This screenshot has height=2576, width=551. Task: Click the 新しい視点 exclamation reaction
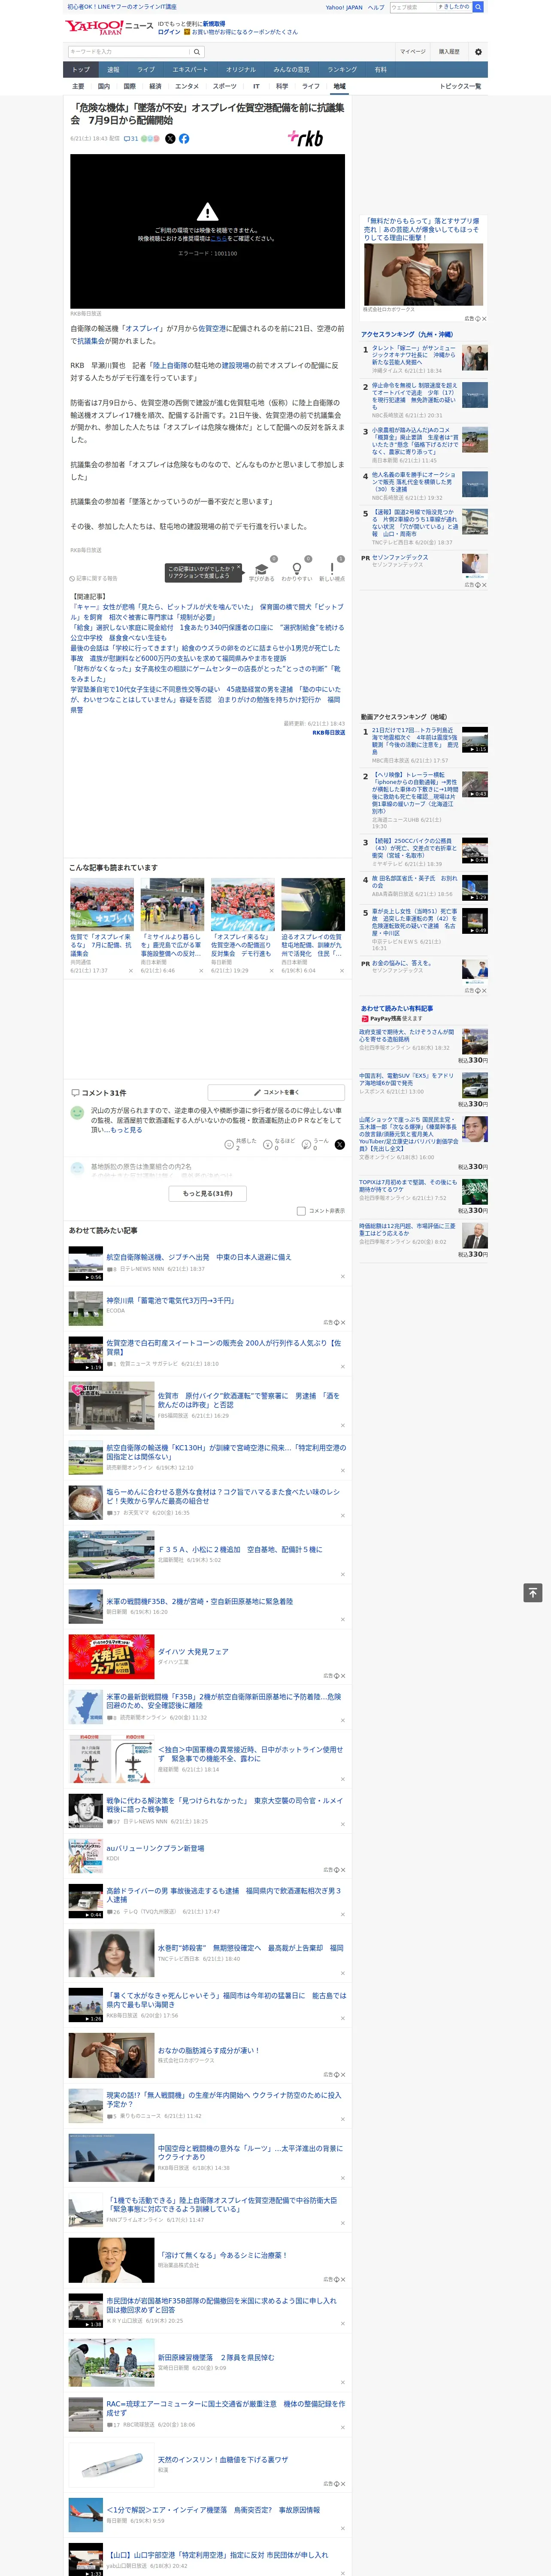[332, 569]
